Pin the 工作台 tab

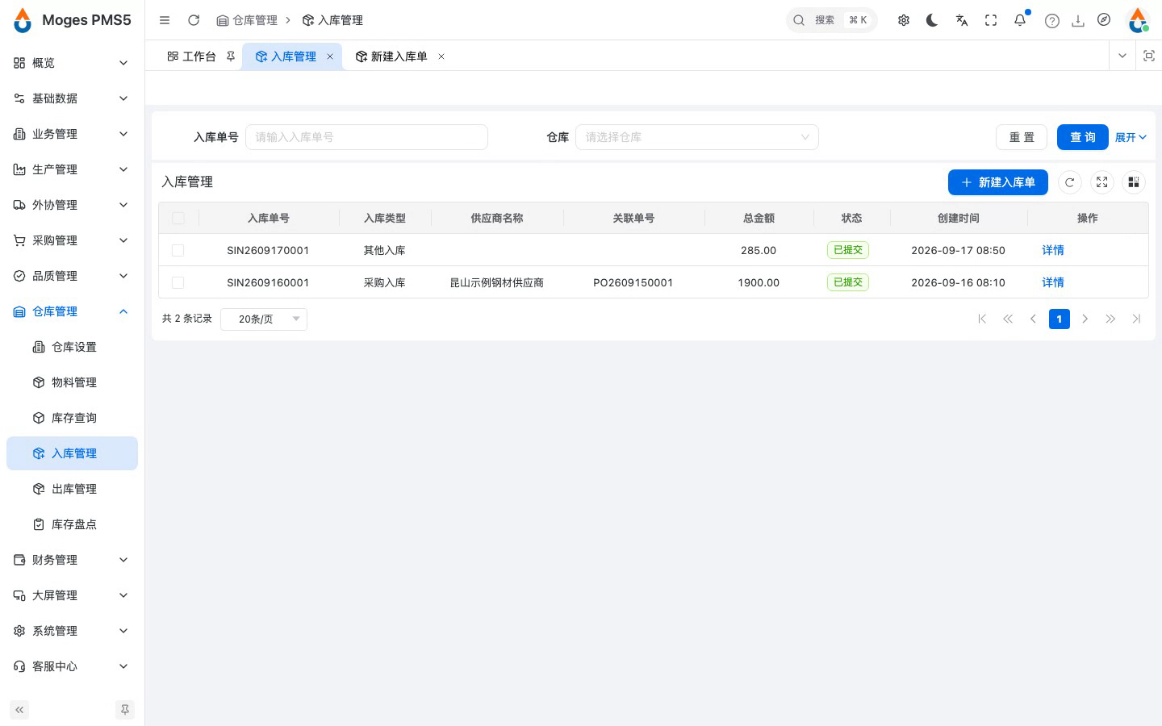(x=231, y=56)
